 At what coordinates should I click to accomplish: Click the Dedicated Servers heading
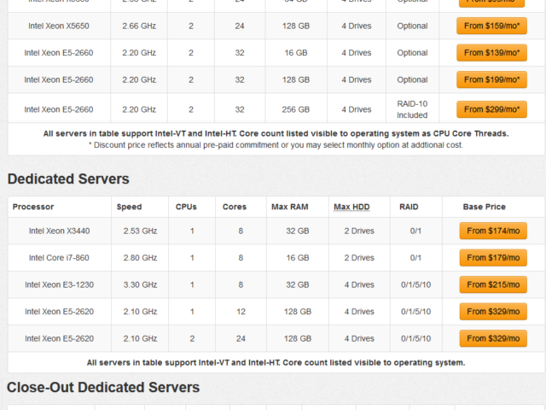[x=68, y=179]
